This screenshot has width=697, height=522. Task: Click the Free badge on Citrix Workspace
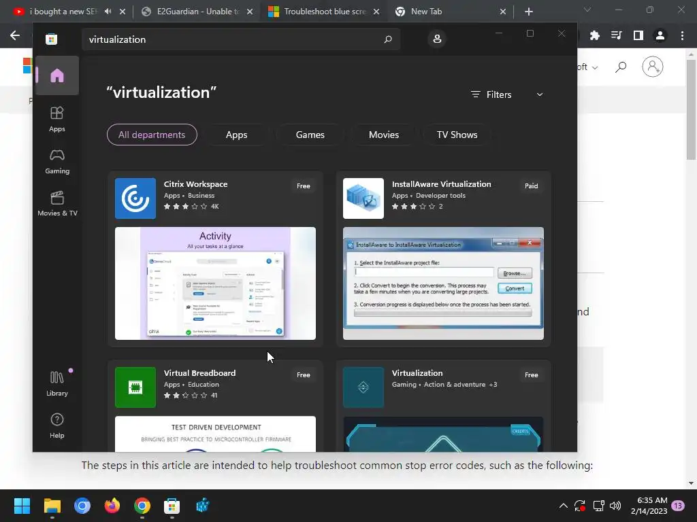coord(303,186)
